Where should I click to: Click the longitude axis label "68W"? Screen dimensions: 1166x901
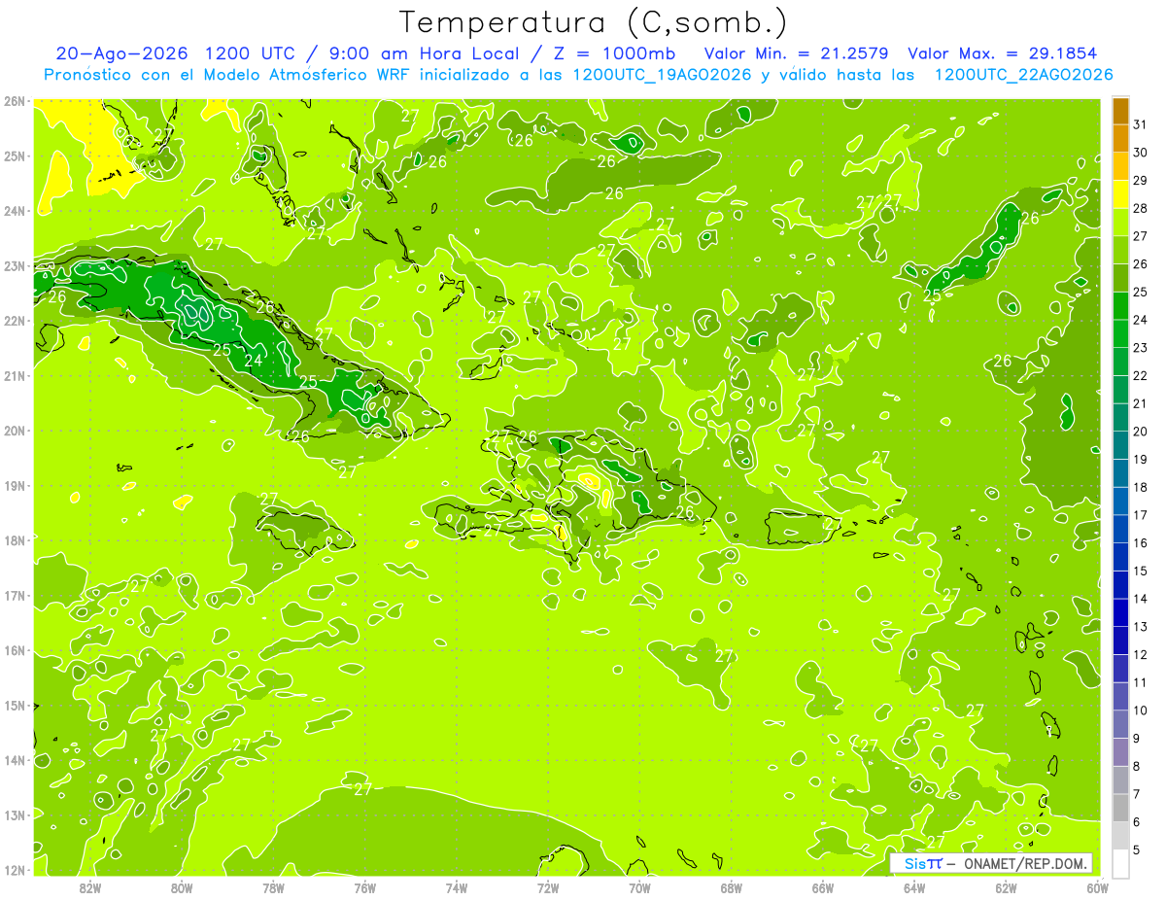(x=731, y=887)
